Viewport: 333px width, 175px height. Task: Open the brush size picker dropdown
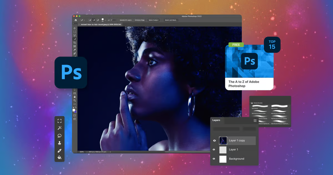105,20
